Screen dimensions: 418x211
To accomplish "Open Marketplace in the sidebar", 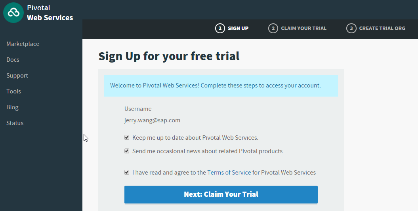I will [23, 44].
